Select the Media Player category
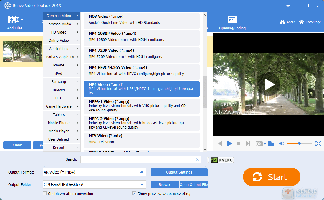 click(x=62, y=131)
